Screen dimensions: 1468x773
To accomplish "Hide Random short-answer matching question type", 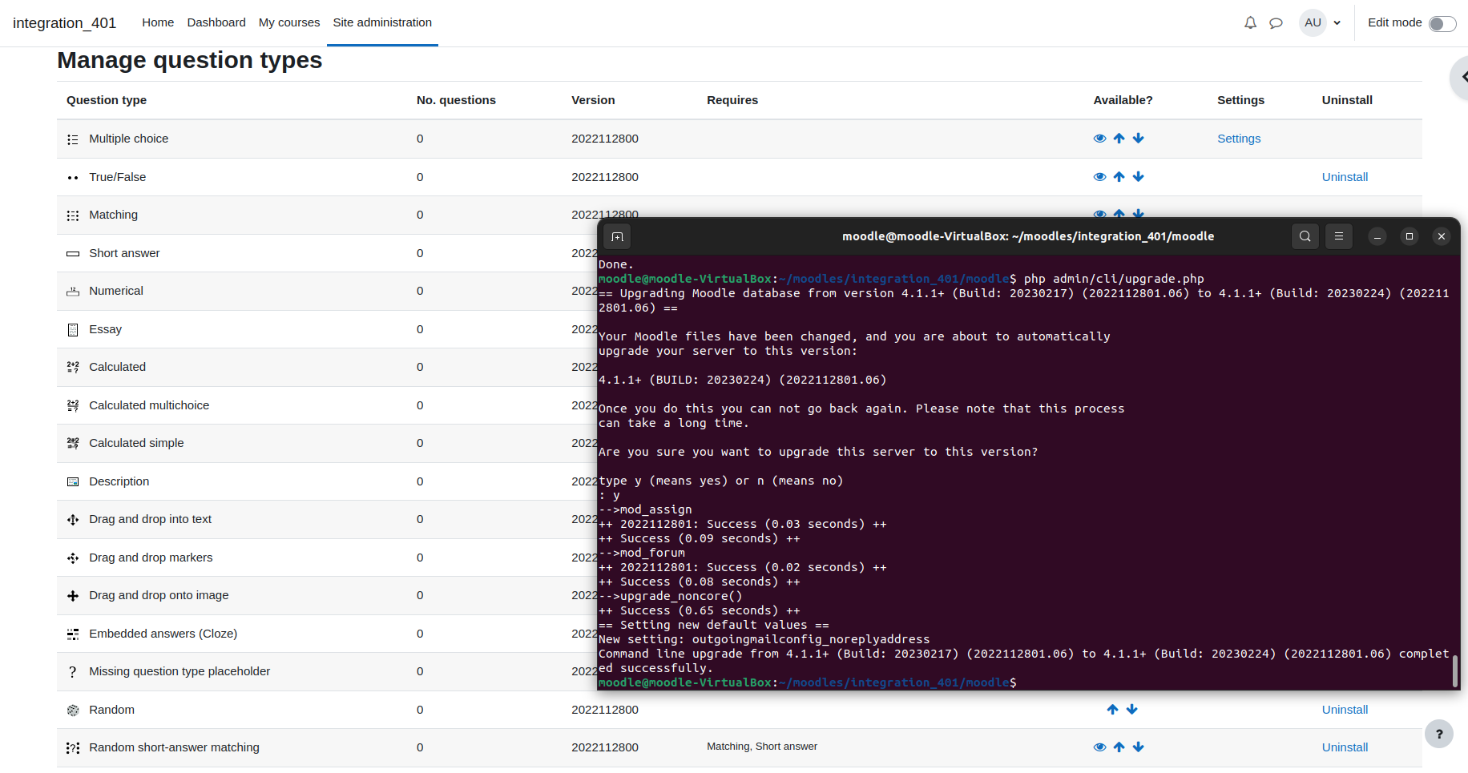I will click(x=1099, y=747).
